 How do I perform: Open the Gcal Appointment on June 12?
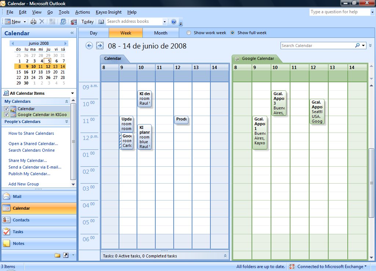[317, 112]
